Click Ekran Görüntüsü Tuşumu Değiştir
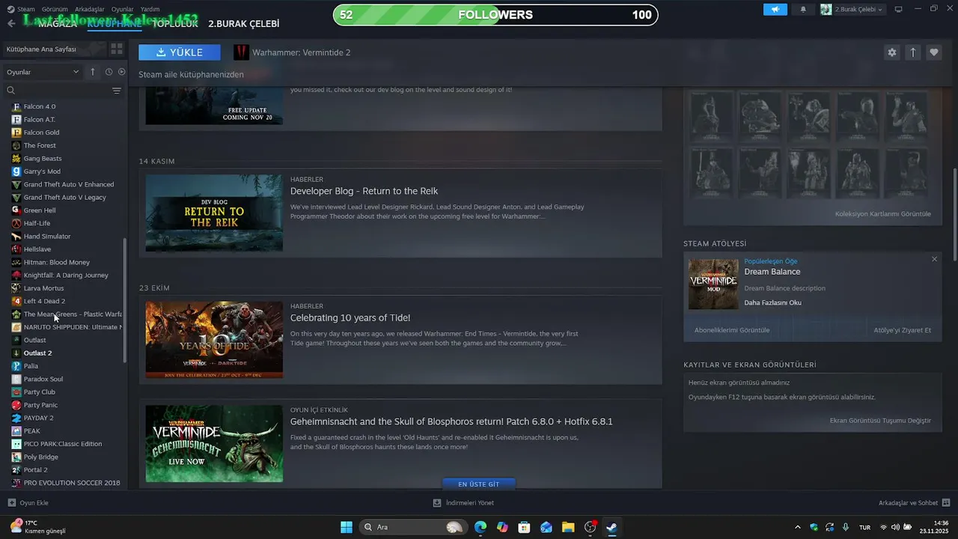 tap(880, 420)
